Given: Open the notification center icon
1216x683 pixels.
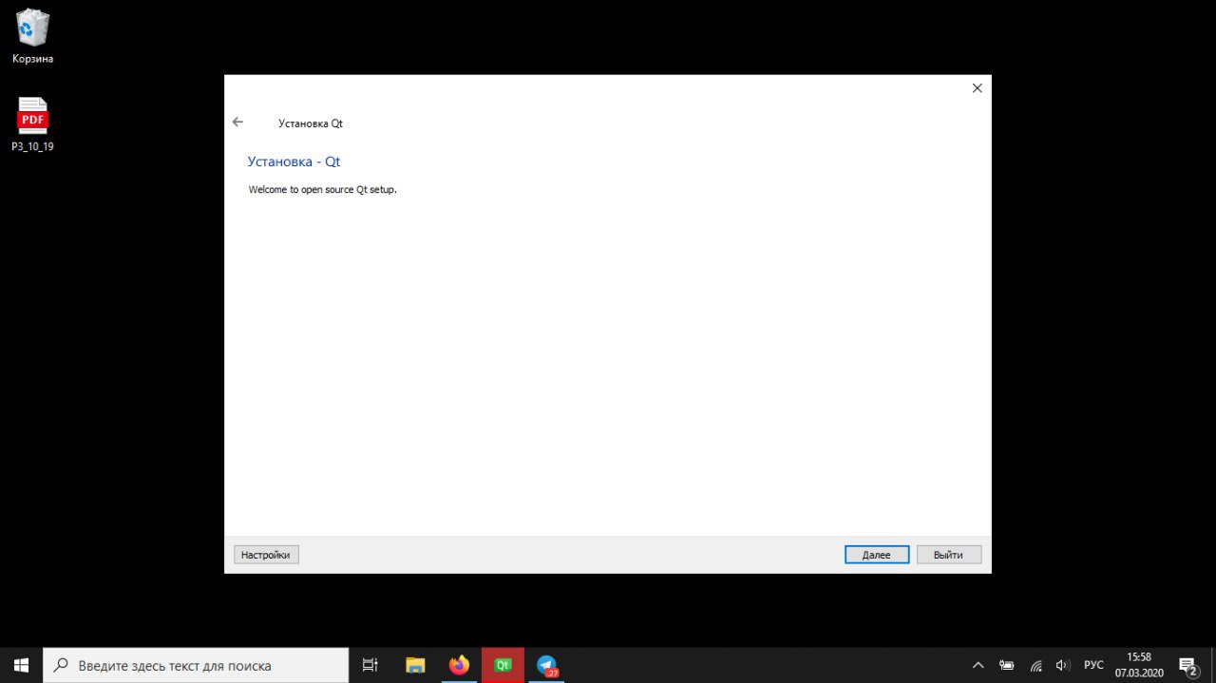Looking at the screenshot, I should [1187, 665].
